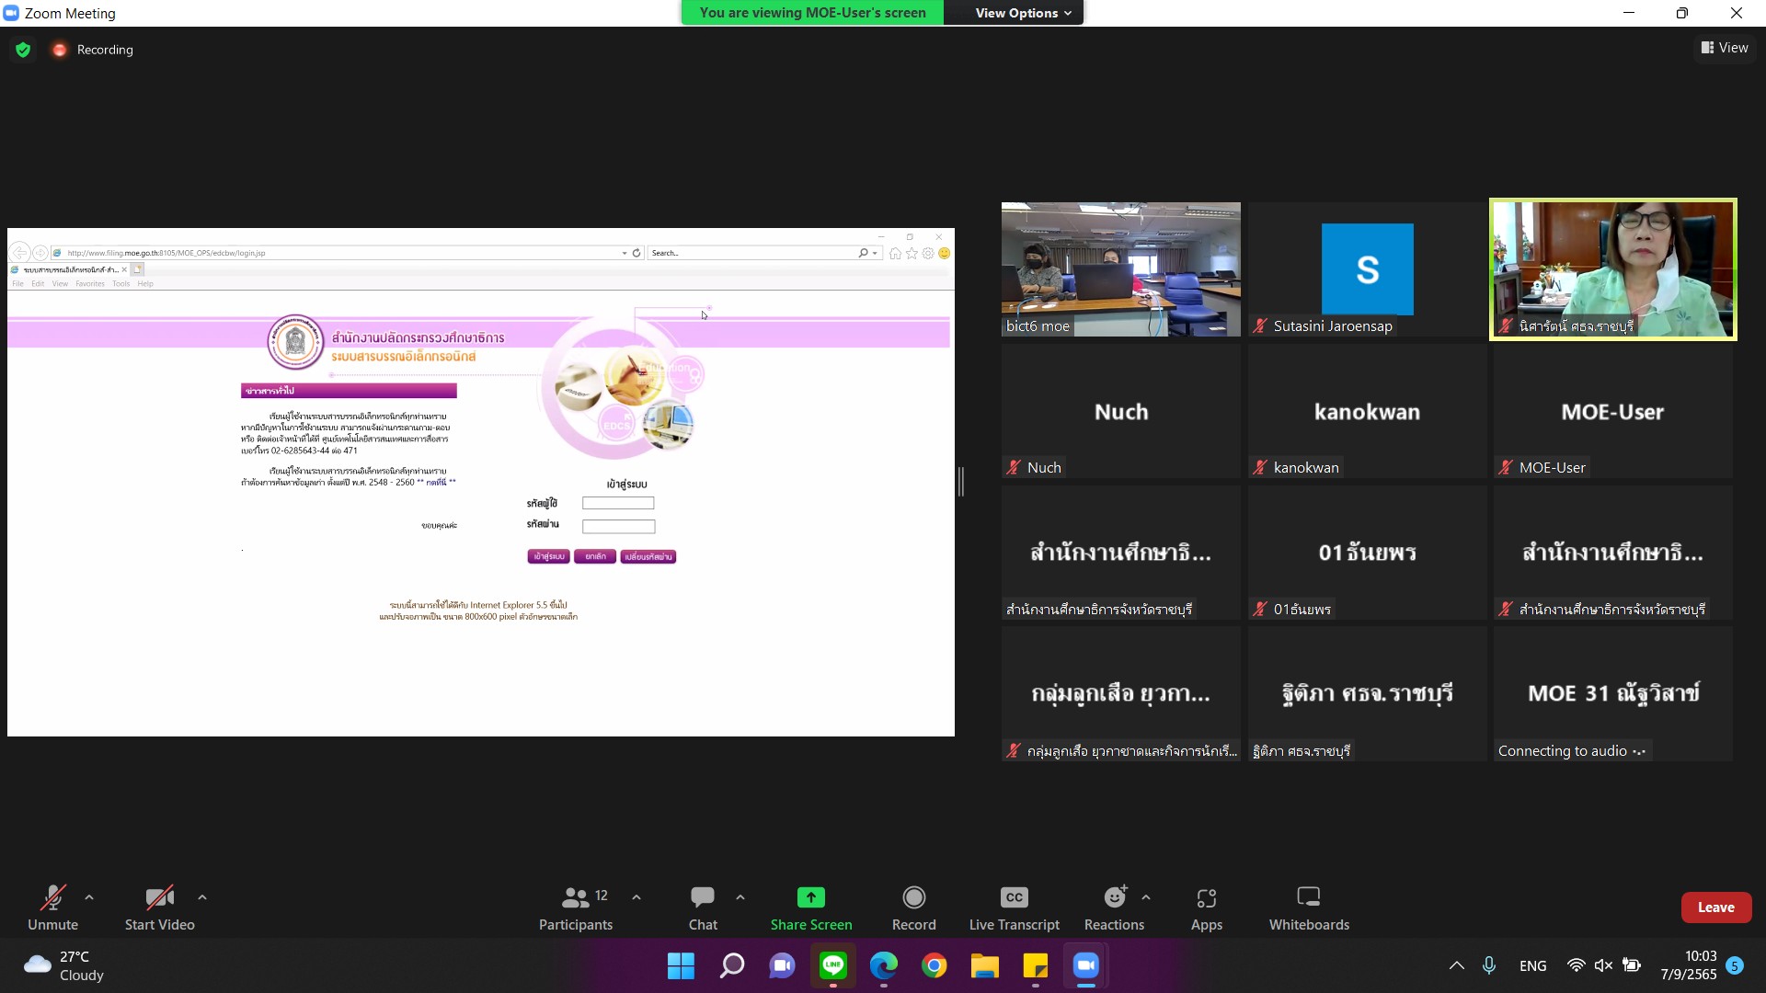1766x993 pixels.
Task: Click the shared browser address bar
Action: 340,253
